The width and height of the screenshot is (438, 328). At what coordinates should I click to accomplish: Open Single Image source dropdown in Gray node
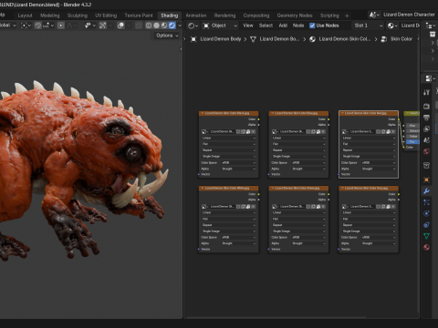pos(369,231)
